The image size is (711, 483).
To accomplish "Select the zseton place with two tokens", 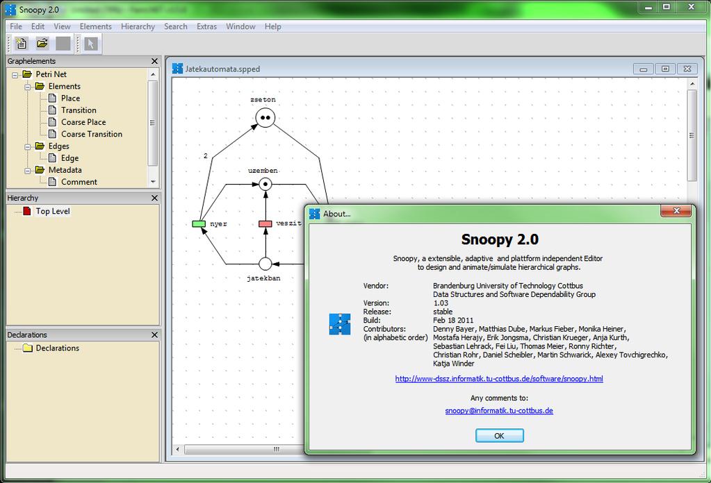I will point(265,118).
